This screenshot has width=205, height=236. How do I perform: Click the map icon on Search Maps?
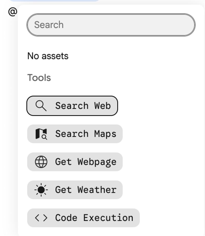point(41,134)
